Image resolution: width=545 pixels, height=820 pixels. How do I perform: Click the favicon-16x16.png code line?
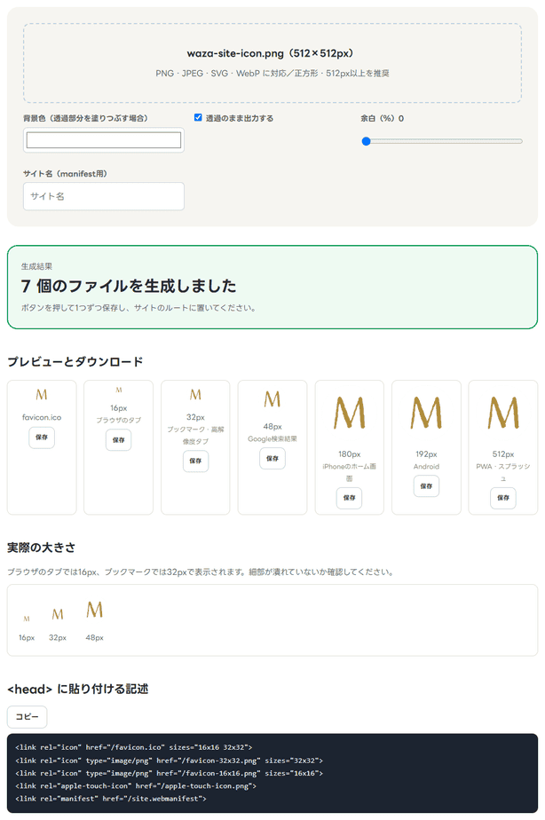point(170,773)
